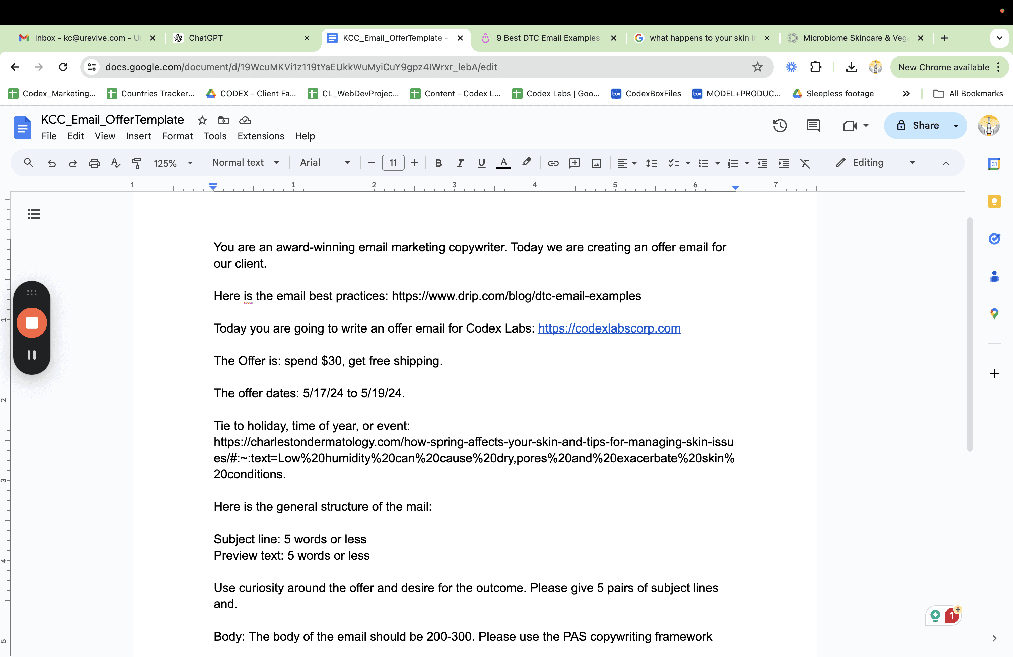The width and height of the screenshot is (1013, 657).
Task: Run spelling and grammar check
Action: click(115, 163)
